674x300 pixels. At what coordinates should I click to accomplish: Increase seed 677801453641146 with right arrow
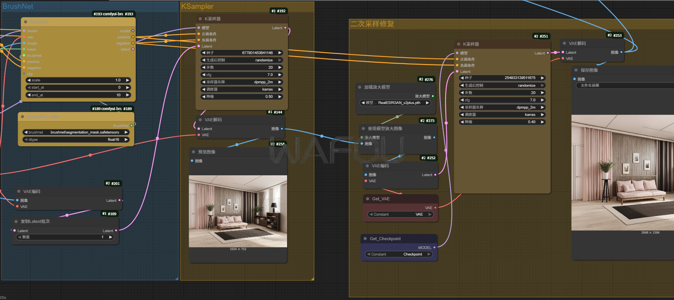[x=280, y=53]
